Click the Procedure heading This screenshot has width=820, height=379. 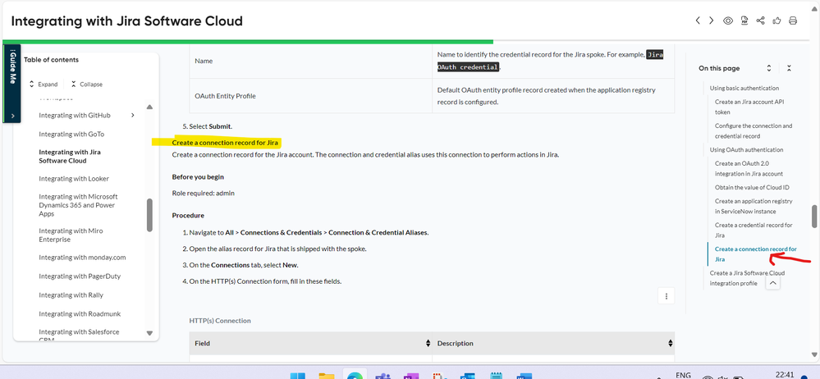pos(188,216)
